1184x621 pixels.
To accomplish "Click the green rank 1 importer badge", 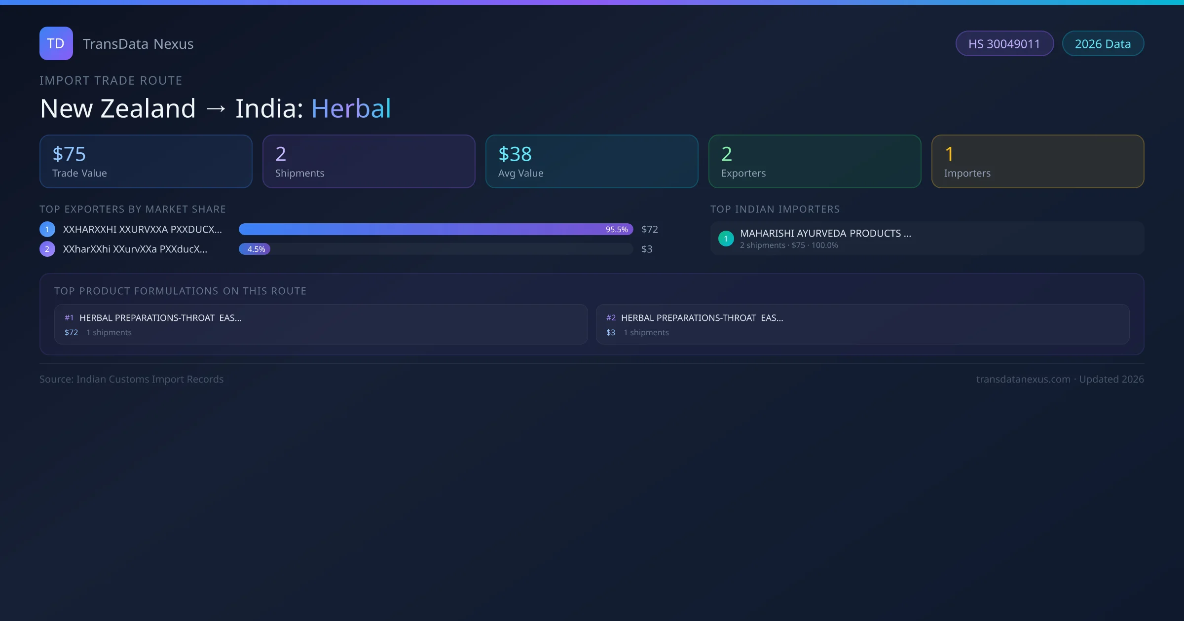I will tap(726, 239).
